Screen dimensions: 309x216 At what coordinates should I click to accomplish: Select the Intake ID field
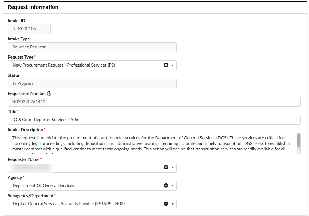pyautogui.click(x=30, y=29)
